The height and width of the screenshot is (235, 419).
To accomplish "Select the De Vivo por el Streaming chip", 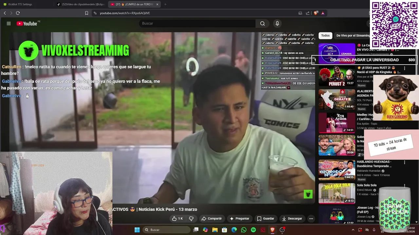I will [x=353, y=36].
